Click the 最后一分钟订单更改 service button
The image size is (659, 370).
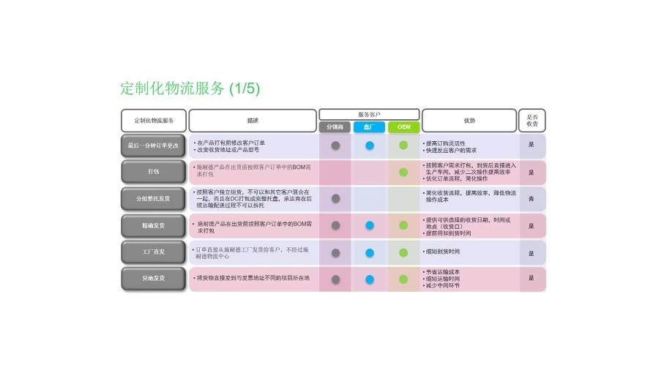(154, 145)
